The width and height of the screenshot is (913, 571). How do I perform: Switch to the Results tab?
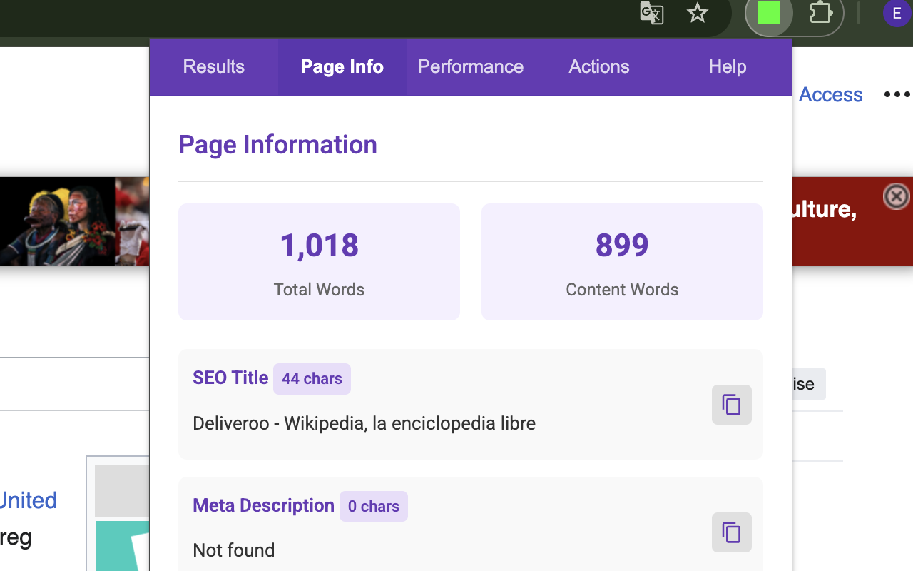214,66
